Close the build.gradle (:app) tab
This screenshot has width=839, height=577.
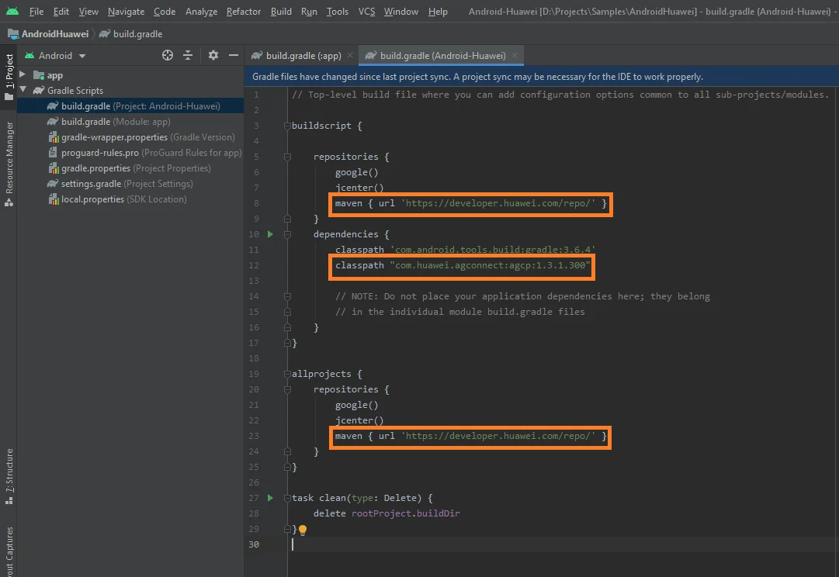click(x=350, y=56)
